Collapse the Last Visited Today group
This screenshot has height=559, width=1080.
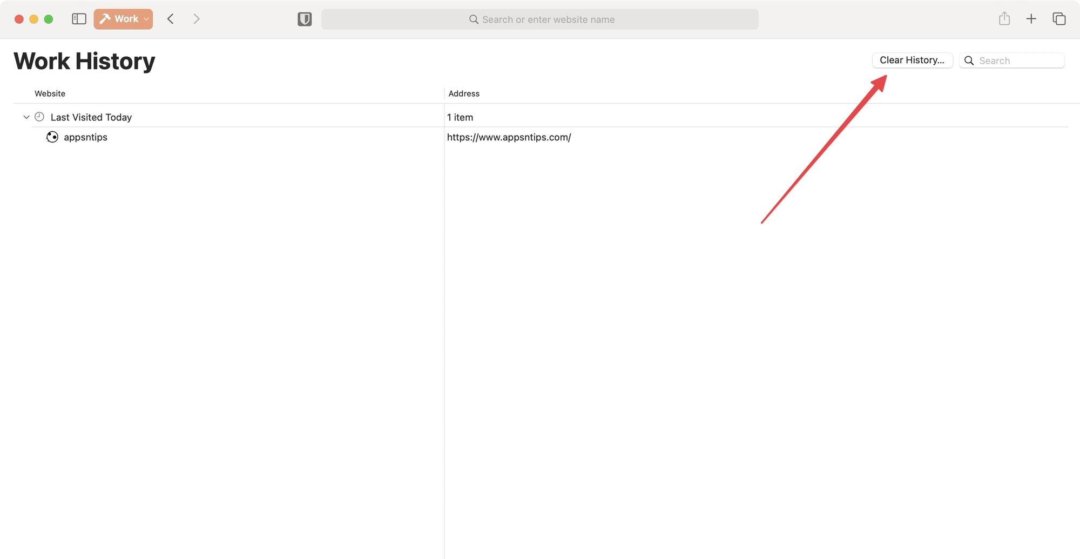(x=26, y=117)
